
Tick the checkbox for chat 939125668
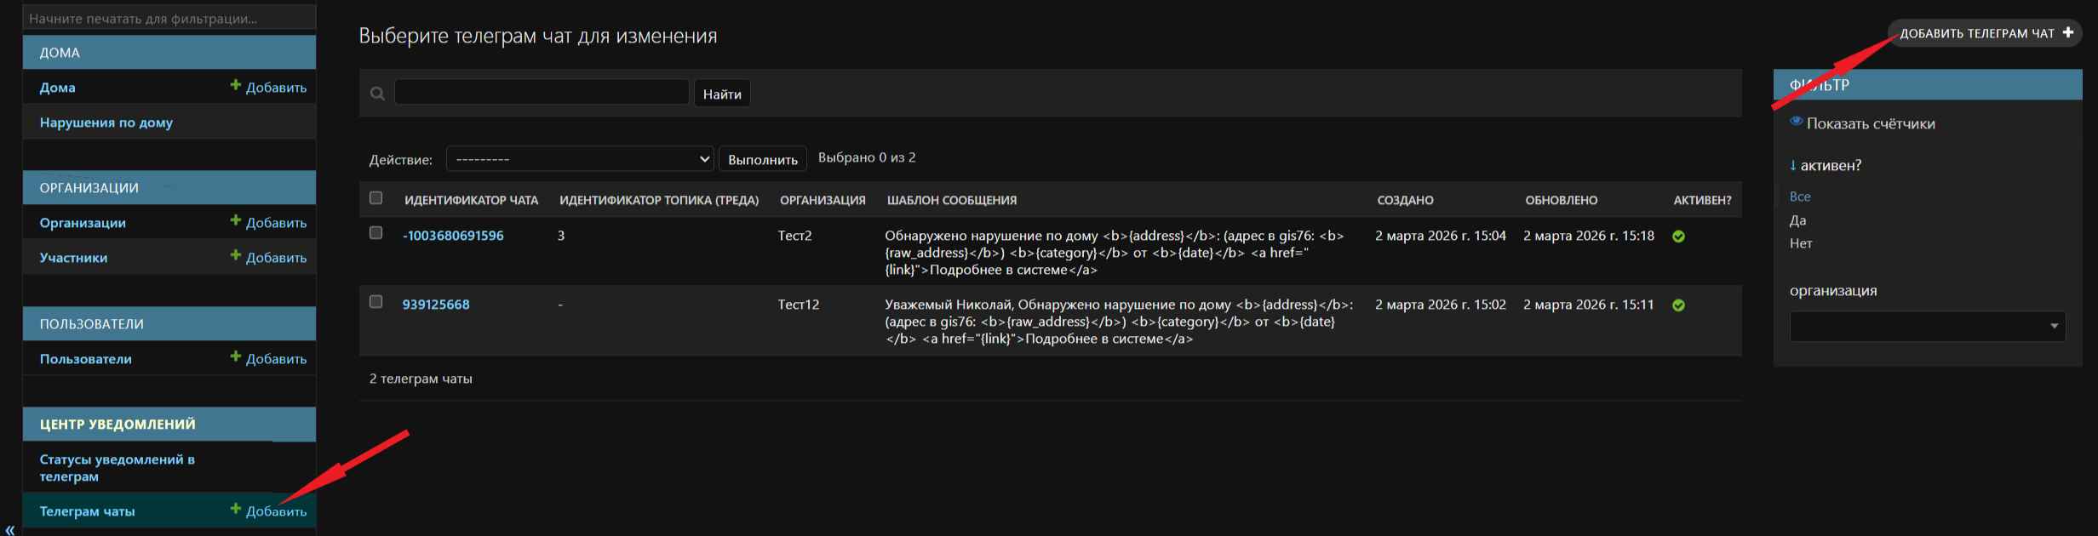[375, 302]
